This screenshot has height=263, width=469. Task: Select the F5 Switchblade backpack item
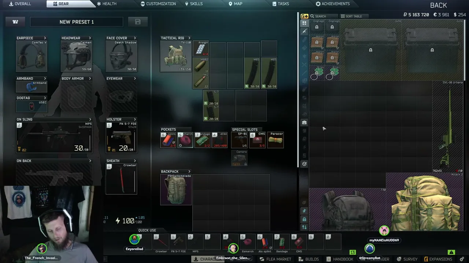point(176,190)
